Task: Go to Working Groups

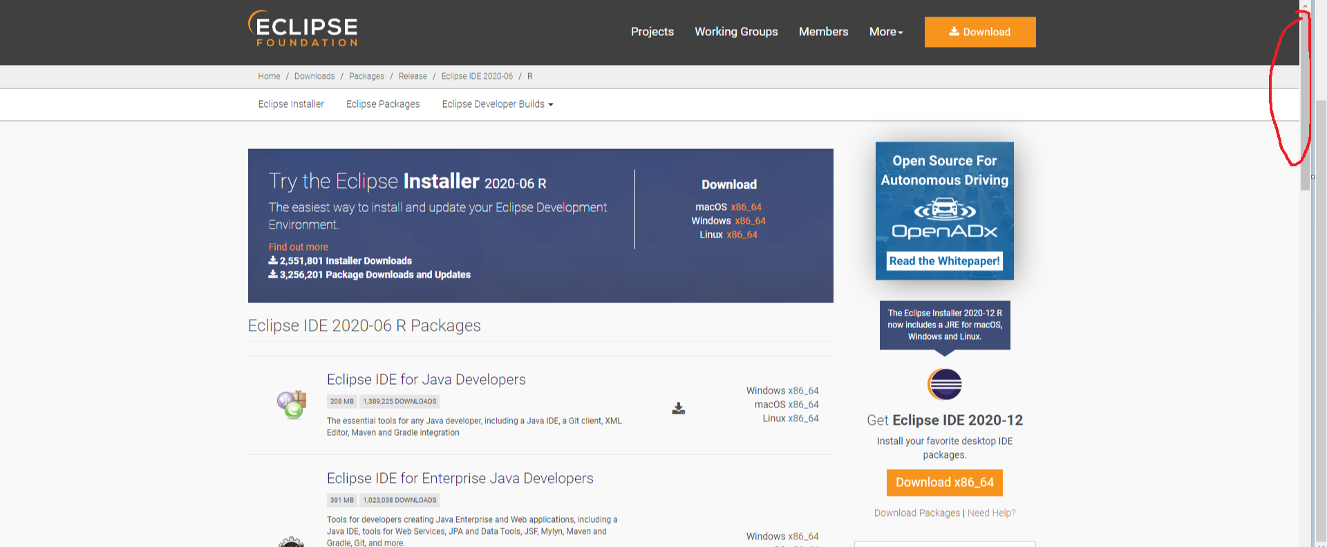Action: coord(736,32)
